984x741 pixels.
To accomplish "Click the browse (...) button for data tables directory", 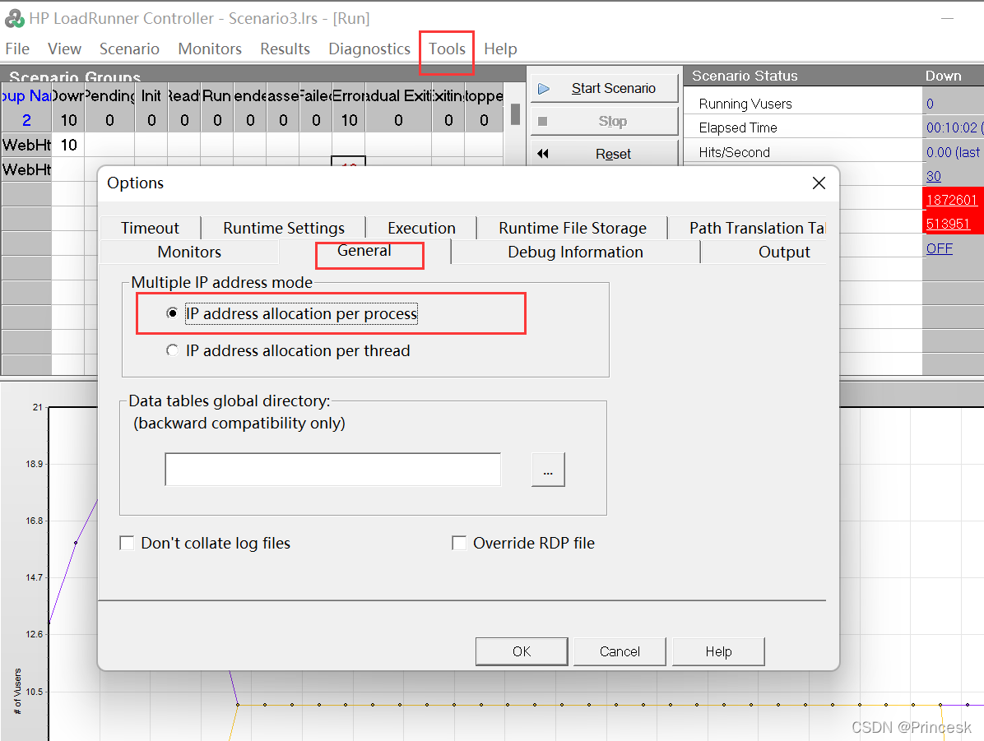I will tap(548, 470).
